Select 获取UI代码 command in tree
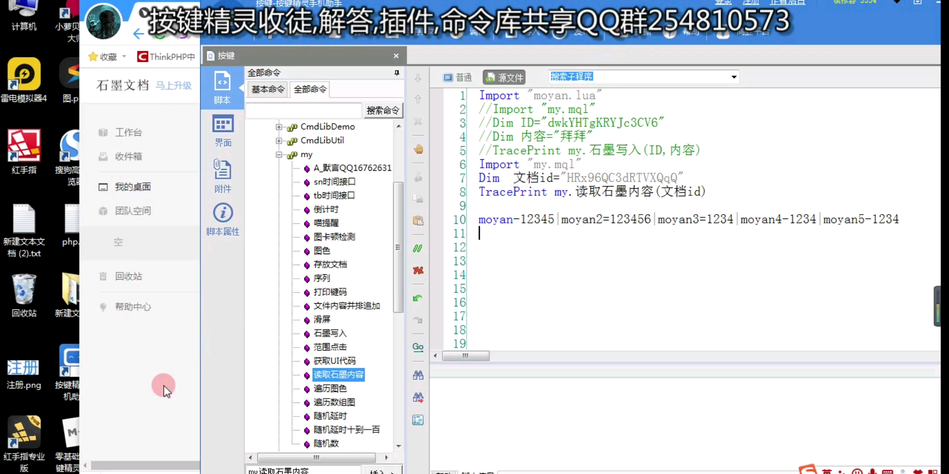Image resolution: width=949 pixels, height=474 pixels. [x=334, y=361]
